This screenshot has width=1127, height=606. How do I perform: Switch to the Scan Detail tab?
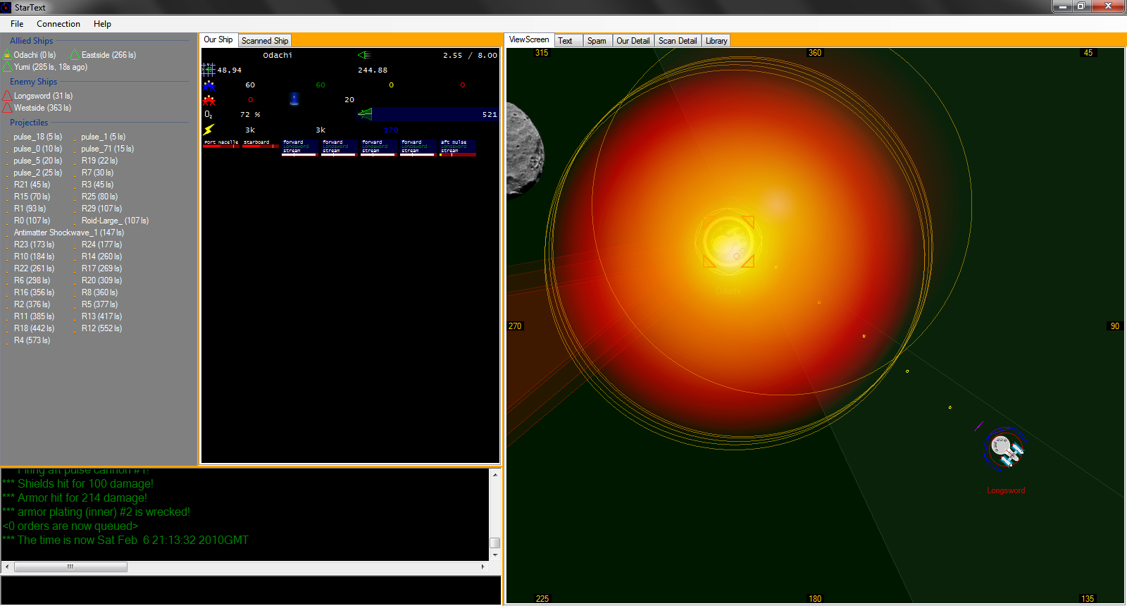(x=677, y=41)
